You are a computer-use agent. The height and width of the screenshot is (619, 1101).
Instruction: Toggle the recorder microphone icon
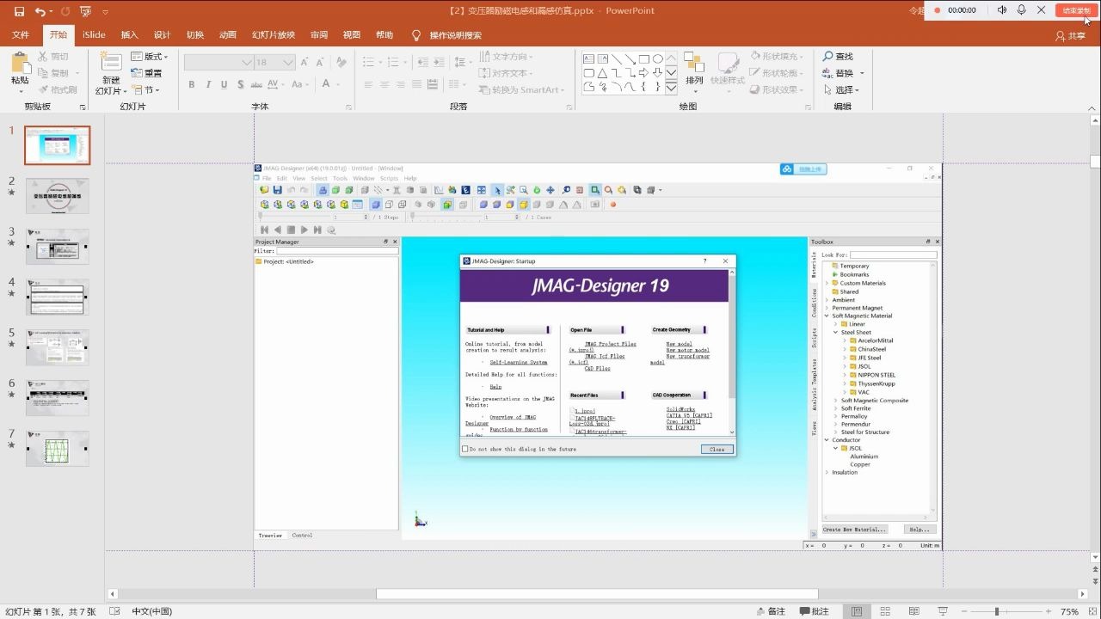[1021, 10]
